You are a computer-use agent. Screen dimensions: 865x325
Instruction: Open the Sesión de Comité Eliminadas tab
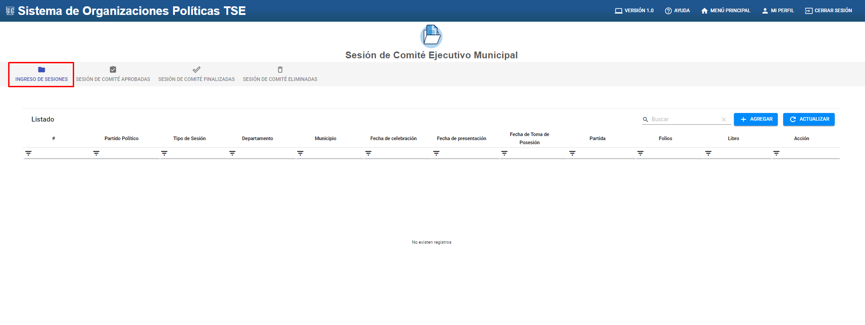pos(280,75)
